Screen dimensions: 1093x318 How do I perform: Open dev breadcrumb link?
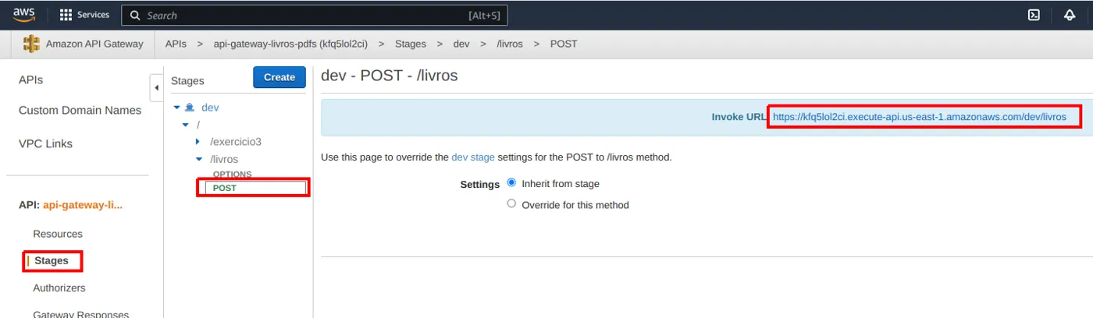[461, 44]
